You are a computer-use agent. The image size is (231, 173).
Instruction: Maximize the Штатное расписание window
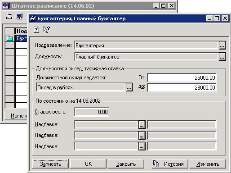pyautogui.click(x=164, y=6)
